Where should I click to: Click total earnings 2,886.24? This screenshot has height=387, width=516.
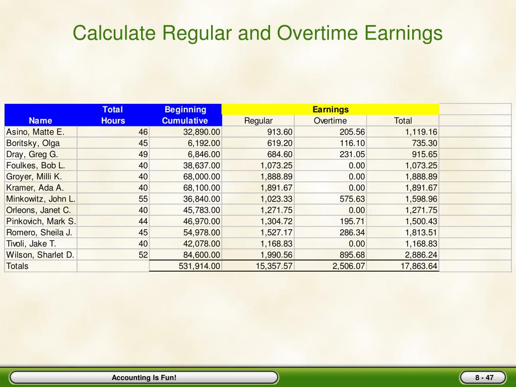(x=421, y=255)
